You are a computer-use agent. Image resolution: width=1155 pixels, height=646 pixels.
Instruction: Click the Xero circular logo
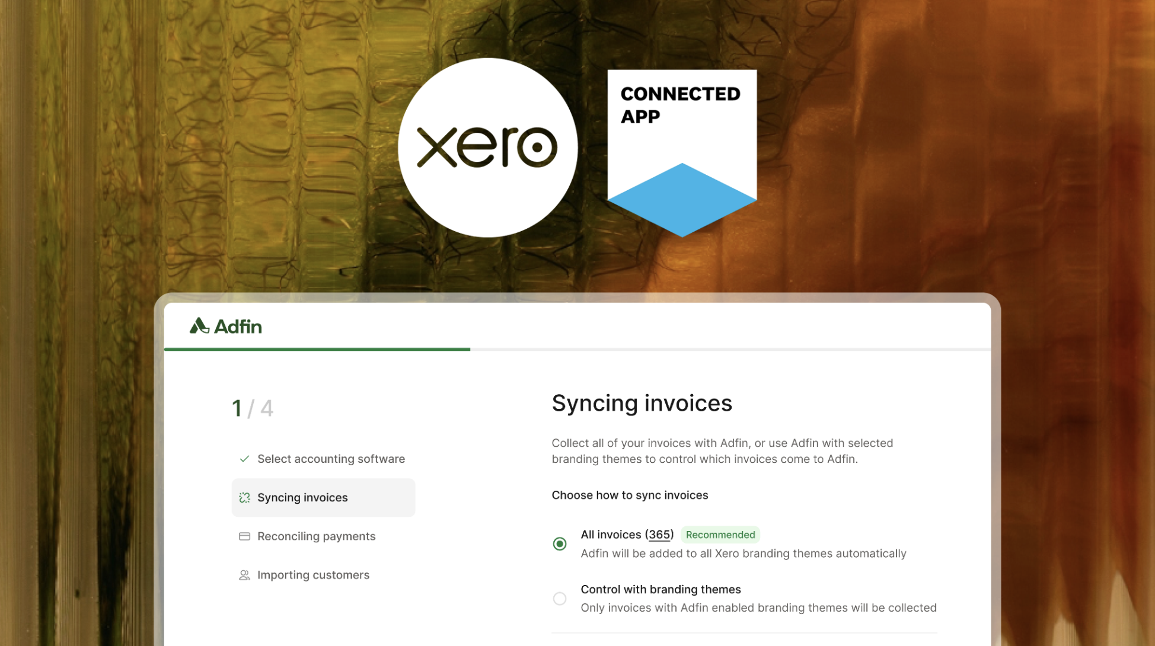(487, 148)
